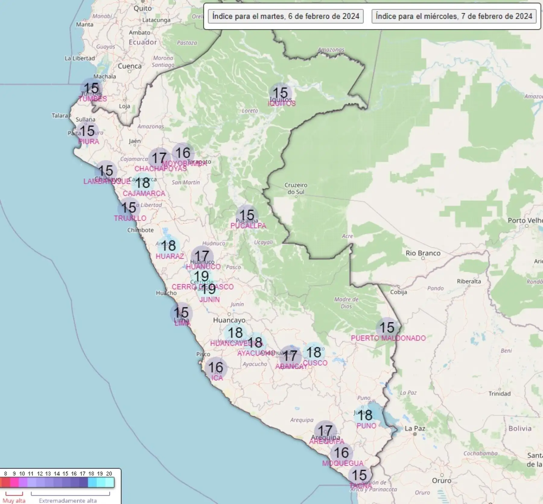This screenshot has width=543, height=504.
Task: Click the Cruzeiro do Sul map label
Action: coord(296,189)
